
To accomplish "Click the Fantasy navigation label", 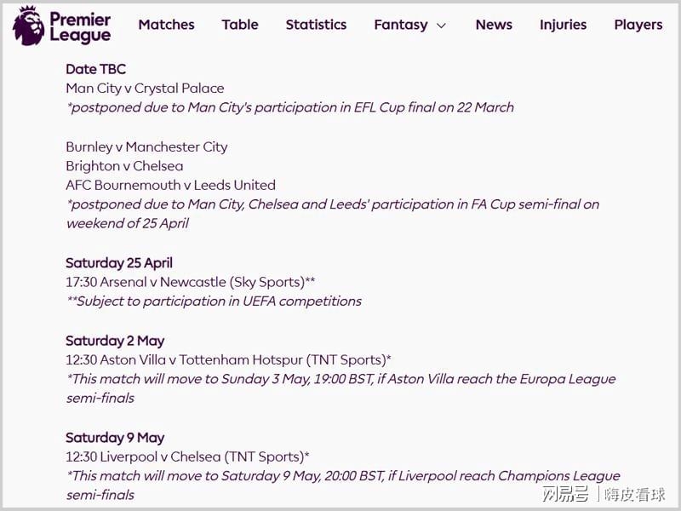I will pyautogui.click(x=400, y=25).
